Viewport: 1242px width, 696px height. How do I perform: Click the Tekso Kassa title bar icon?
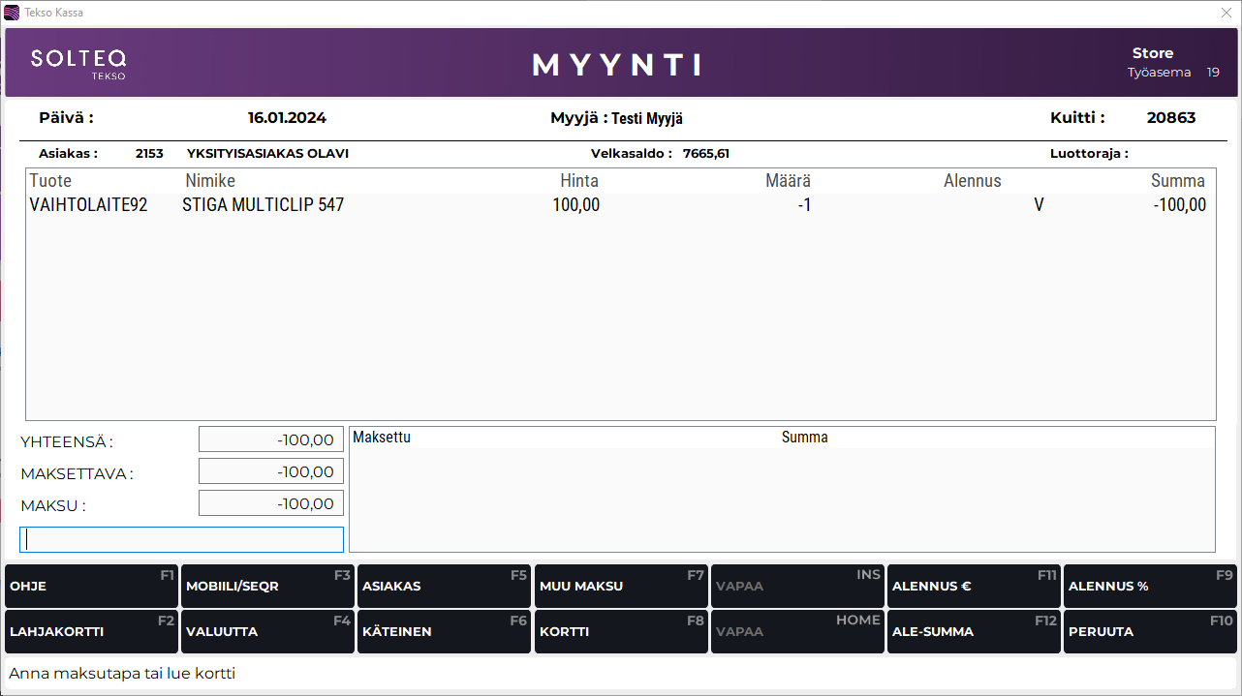12,13
